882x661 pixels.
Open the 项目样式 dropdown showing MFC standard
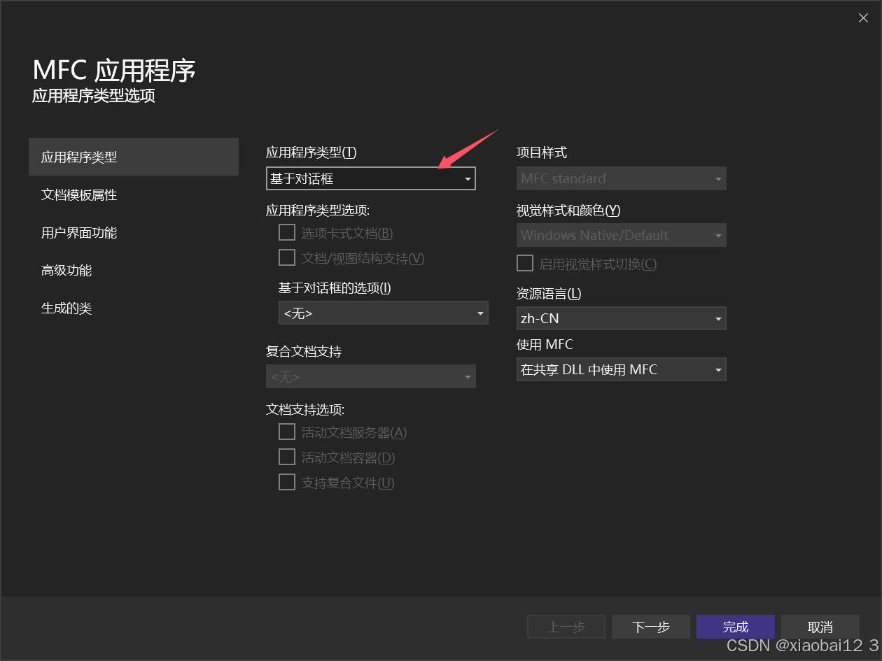pos(622,178)
